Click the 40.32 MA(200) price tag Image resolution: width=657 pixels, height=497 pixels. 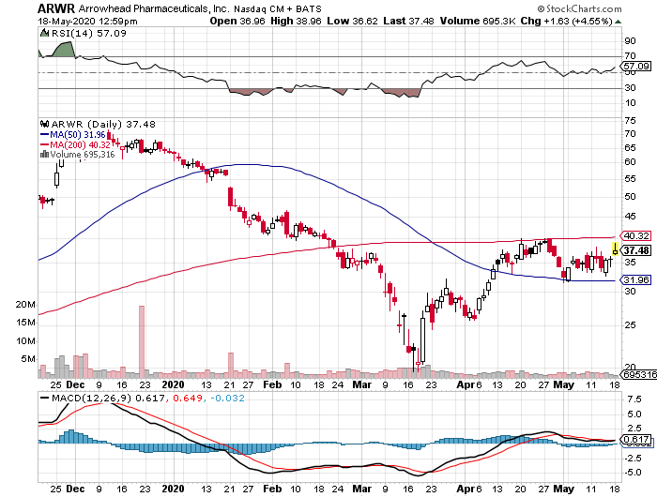tap(635, 235)
